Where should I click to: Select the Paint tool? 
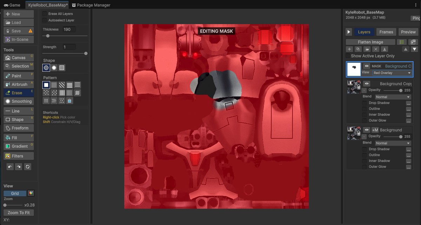(x=18, y=76)
